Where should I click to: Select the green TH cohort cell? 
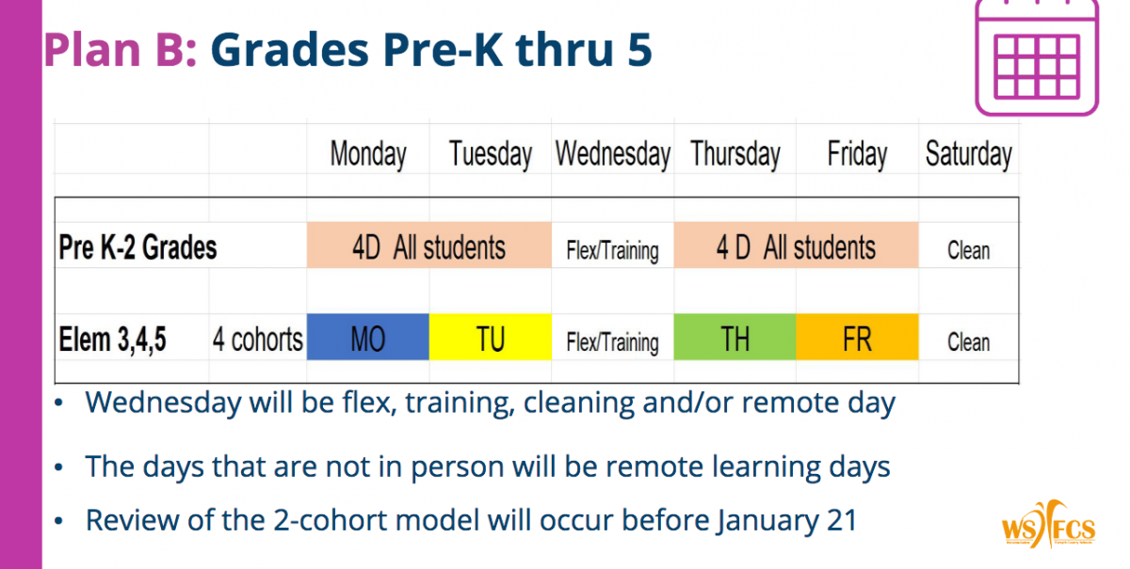734,338
